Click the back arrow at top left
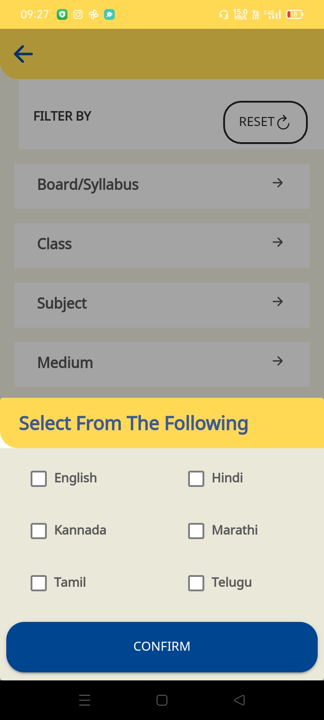 (22, 54)
